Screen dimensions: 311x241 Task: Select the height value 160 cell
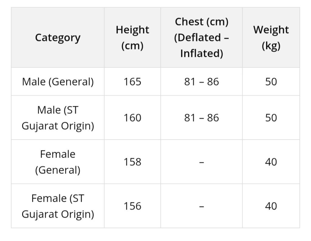tap(132, 118)
